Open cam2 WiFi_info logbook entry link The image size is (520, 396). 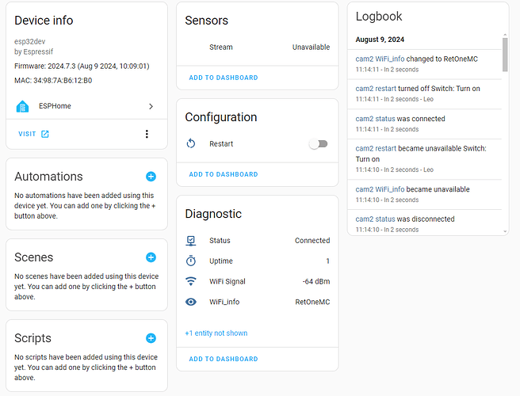[x=380, y=59]
